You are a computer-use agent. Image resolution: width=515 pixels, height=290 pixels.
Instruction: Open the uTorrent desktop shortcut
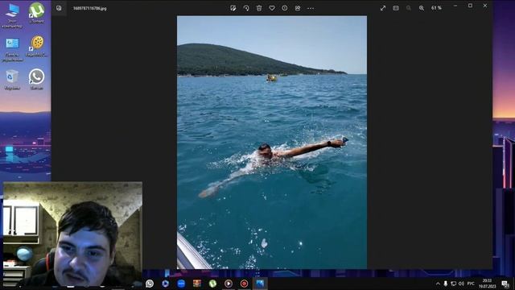click(x=36, y=13)
